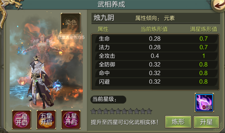Select the 全防御 attribute row
The width and height of the screenshot is (225, 133).
coord(157,64)
